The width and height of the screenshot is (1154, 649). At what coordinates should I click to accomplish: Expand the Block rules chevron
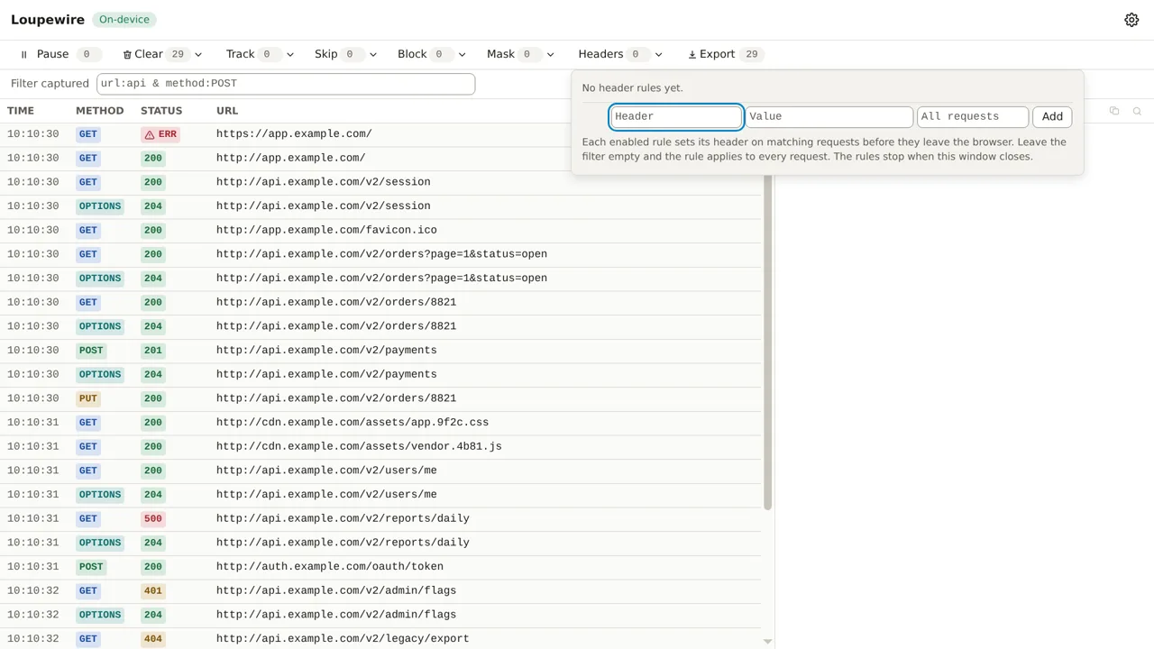point(462,55)
